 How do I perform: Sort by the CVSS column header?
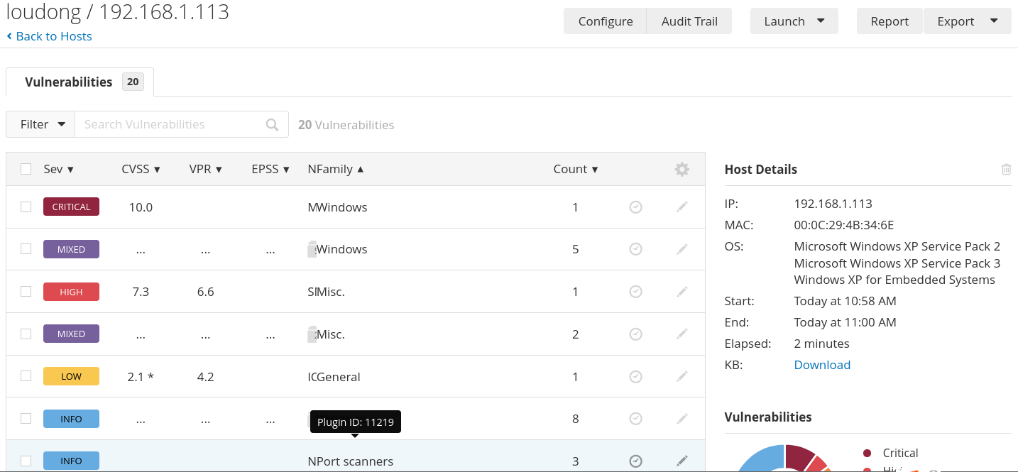141,169
